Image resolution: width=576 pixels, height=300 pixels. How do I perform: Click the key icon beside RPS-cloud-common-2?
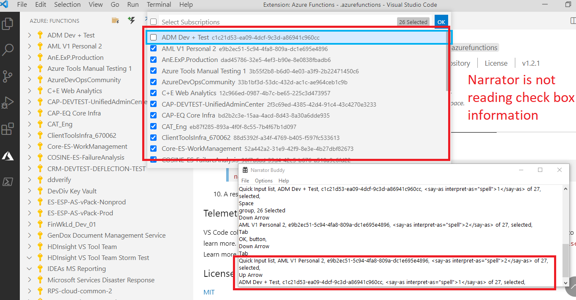tap(40, 291)
